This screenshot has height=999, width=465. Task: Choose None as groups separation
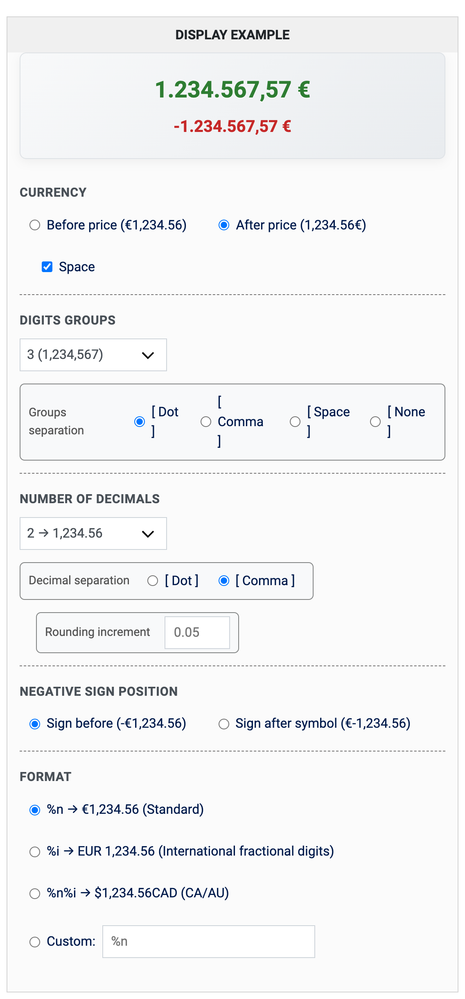375,422
